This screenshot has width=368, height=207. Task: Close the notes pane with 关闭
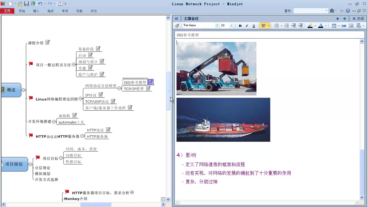pyautogui.click(x=358, y=19)
